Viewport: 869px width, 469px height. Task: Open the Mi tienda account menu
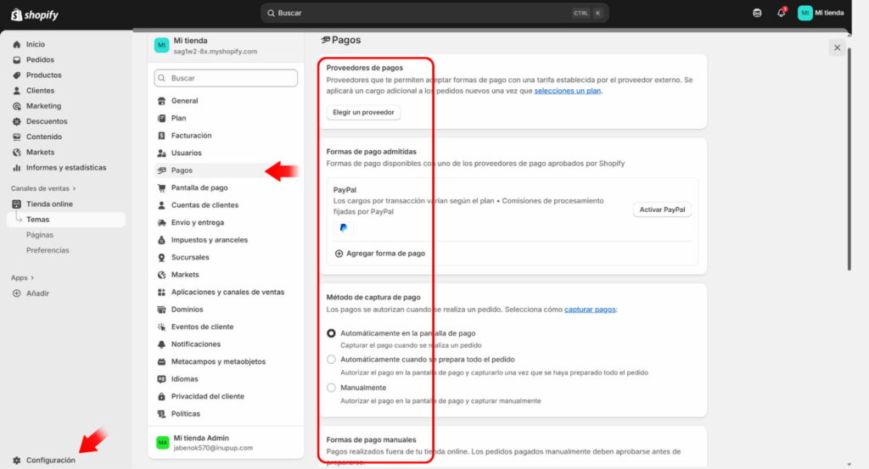(x=821, y=13)
